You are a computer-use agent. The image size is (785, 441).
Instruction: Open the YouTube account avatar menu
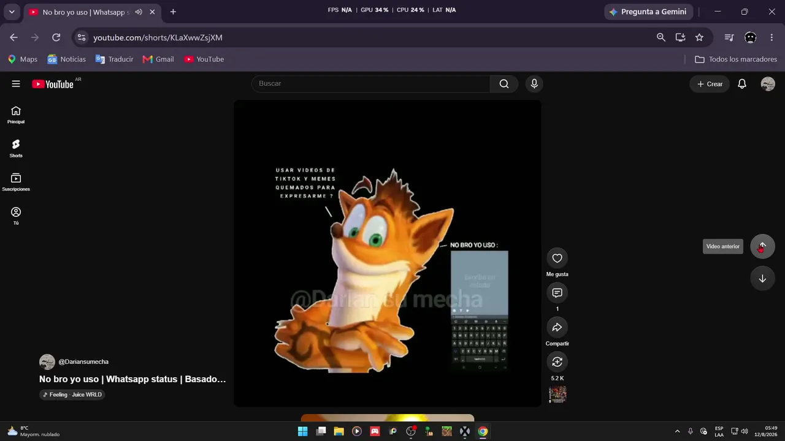[x=768, y=84]
